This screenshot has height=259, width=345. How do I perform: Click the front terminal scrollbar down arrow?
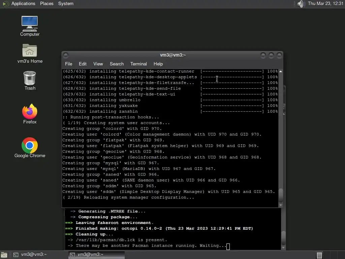(x=281, y=205)
